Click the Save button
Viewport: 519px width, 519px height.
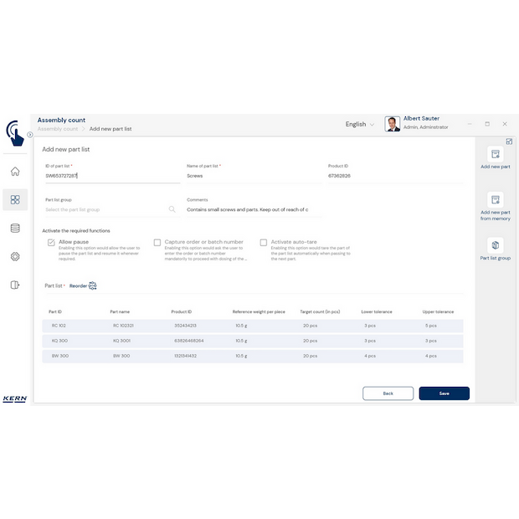click(444, 393)
